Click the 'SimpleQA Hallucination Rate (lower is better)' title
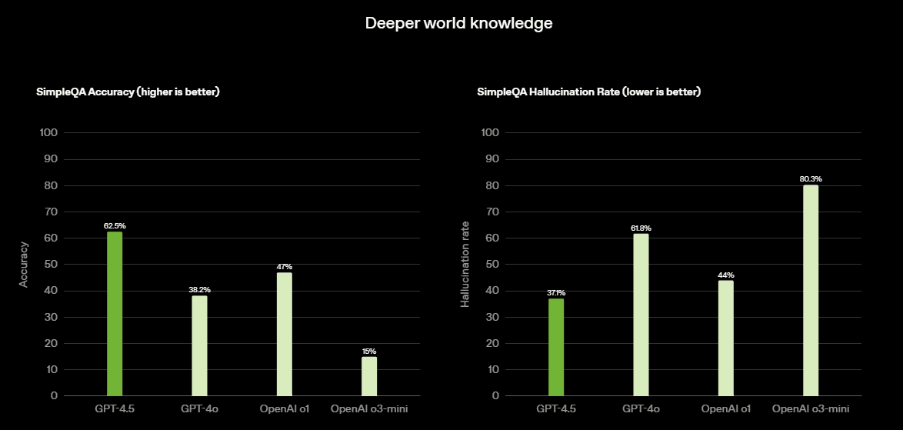The image size is (903, 430). (x=588, y=92)
